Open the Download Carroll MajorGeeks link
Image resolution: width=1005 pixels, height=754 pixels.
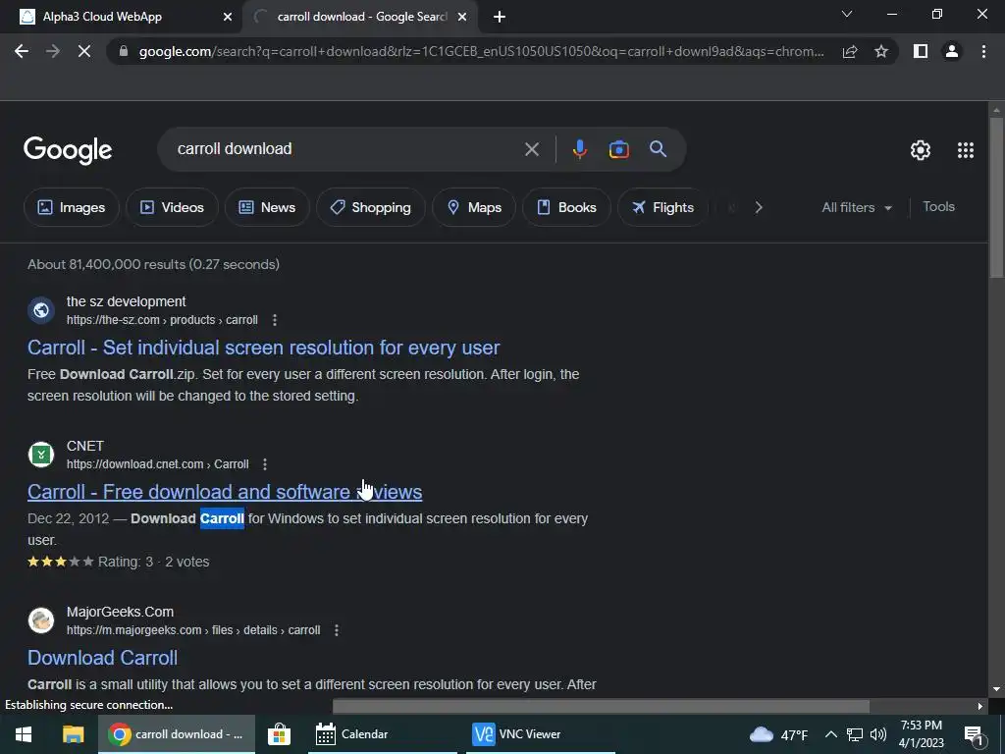tap(102, 658)
